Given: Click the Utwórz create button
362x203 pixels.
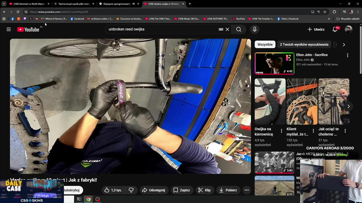Looking at the screenshot, I should click(316, 29).
